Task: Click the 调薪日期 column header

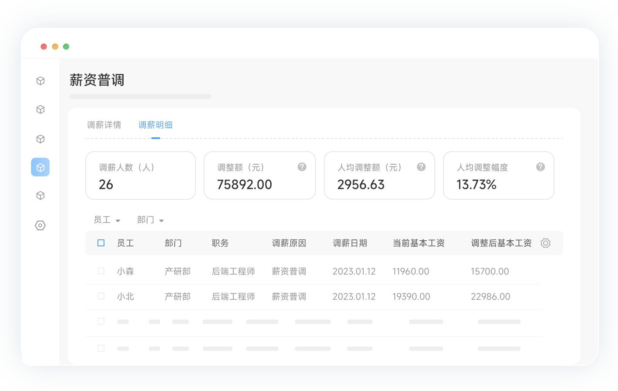Action: 350,243
